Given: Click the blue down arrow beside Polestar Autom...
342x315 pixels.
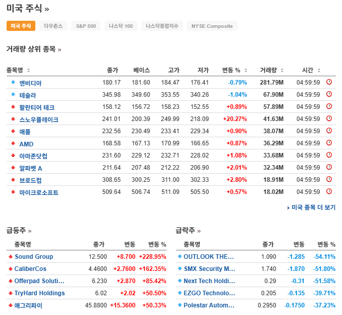Looking at the screenshot, I should [x=180, y=305].
